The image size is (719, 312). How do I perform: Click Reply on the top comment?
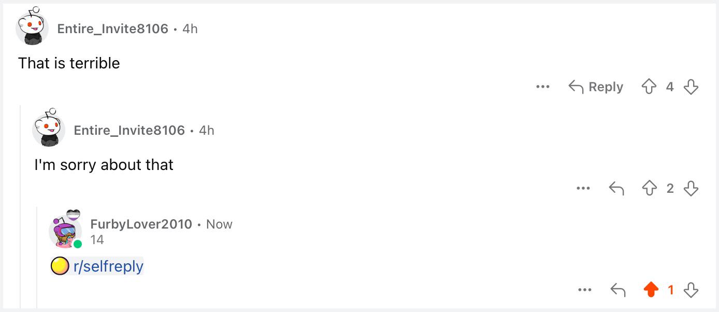pyautogui.click(x=596, y=87)
